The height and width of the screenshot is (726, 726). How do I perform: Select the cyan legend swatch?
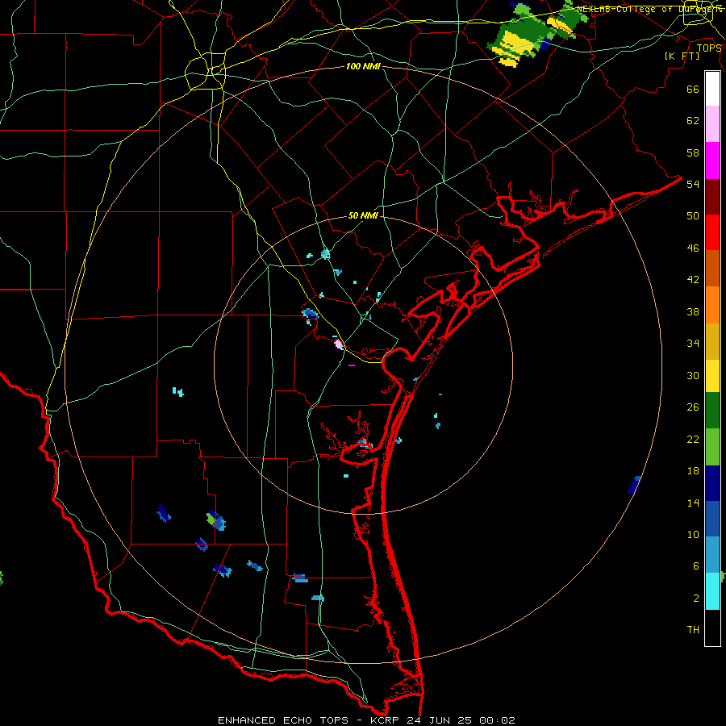coord(712,591)
